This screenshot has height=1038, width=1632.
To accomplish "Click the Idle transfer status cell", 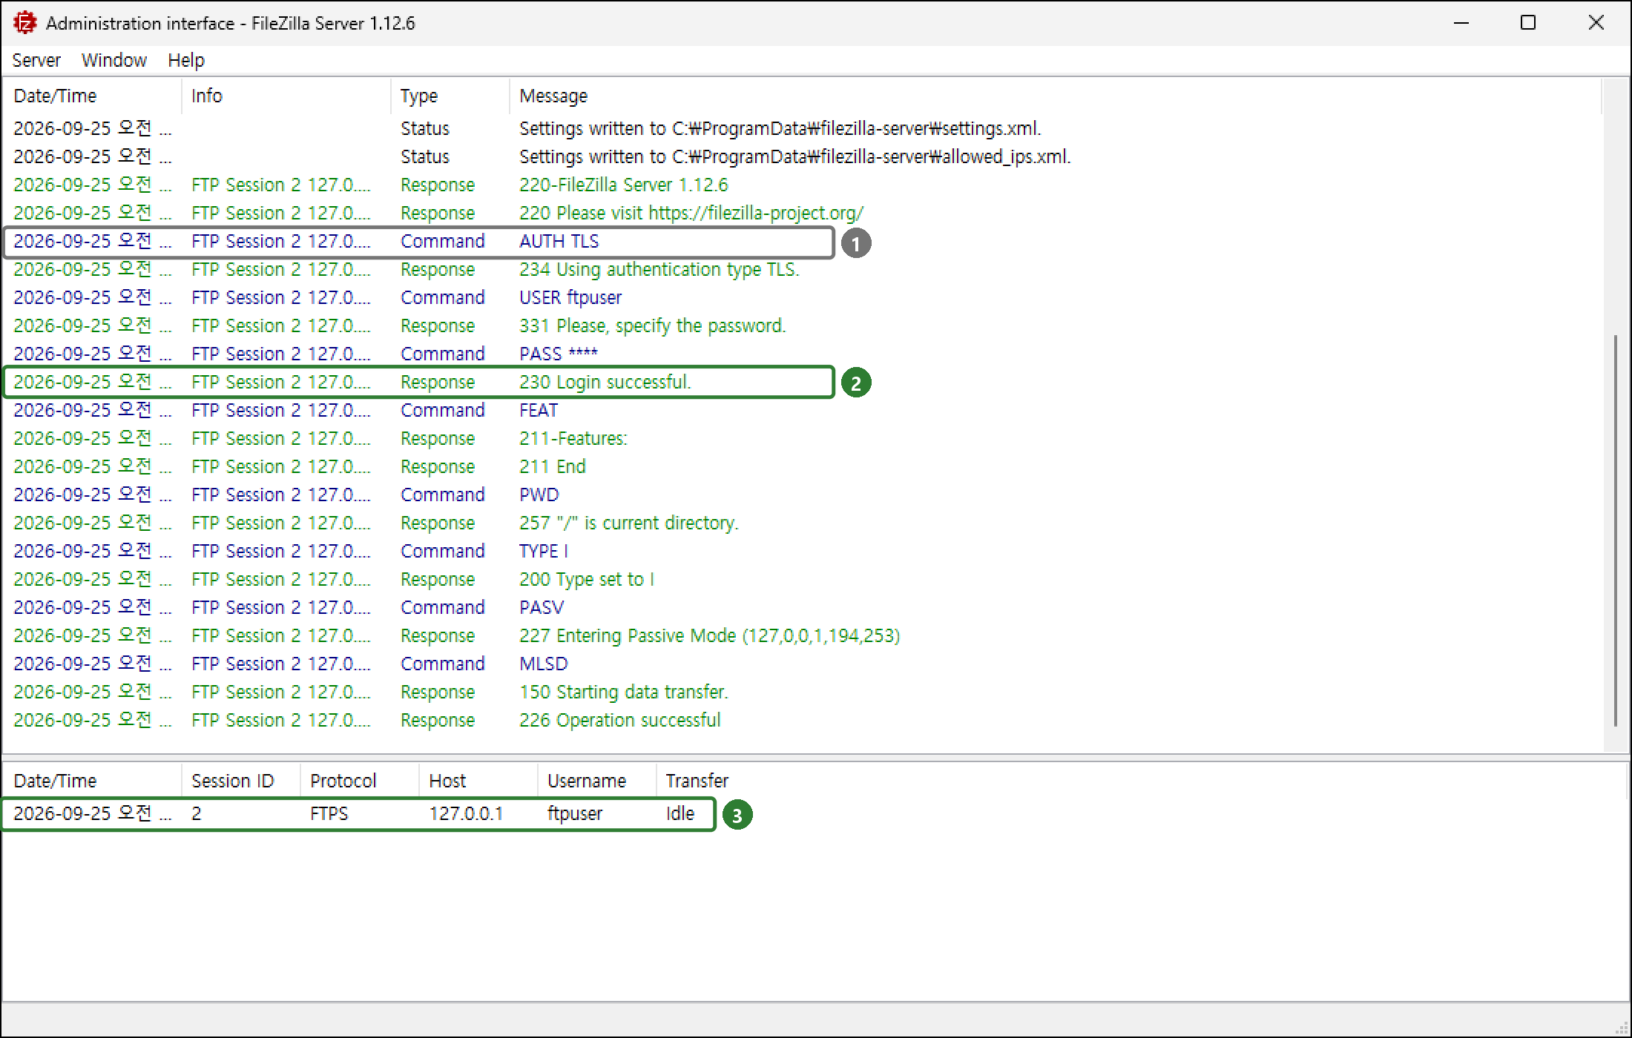I will pyautogui.click(x=680, y=813).
